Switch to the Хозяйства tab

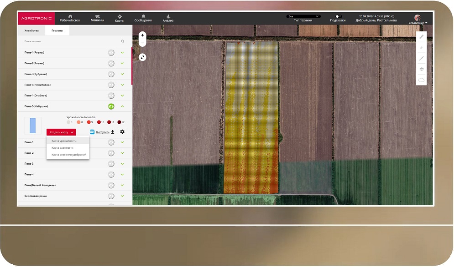tap(31, 30)
